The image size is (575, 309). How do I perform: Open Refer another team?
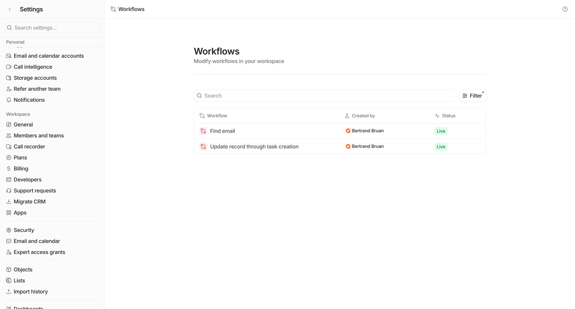point(37,89)
